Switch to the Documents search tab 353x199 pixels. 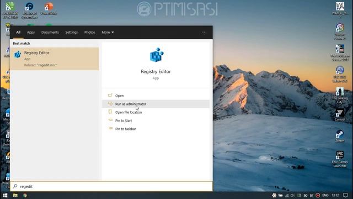(x=50, y=32)
